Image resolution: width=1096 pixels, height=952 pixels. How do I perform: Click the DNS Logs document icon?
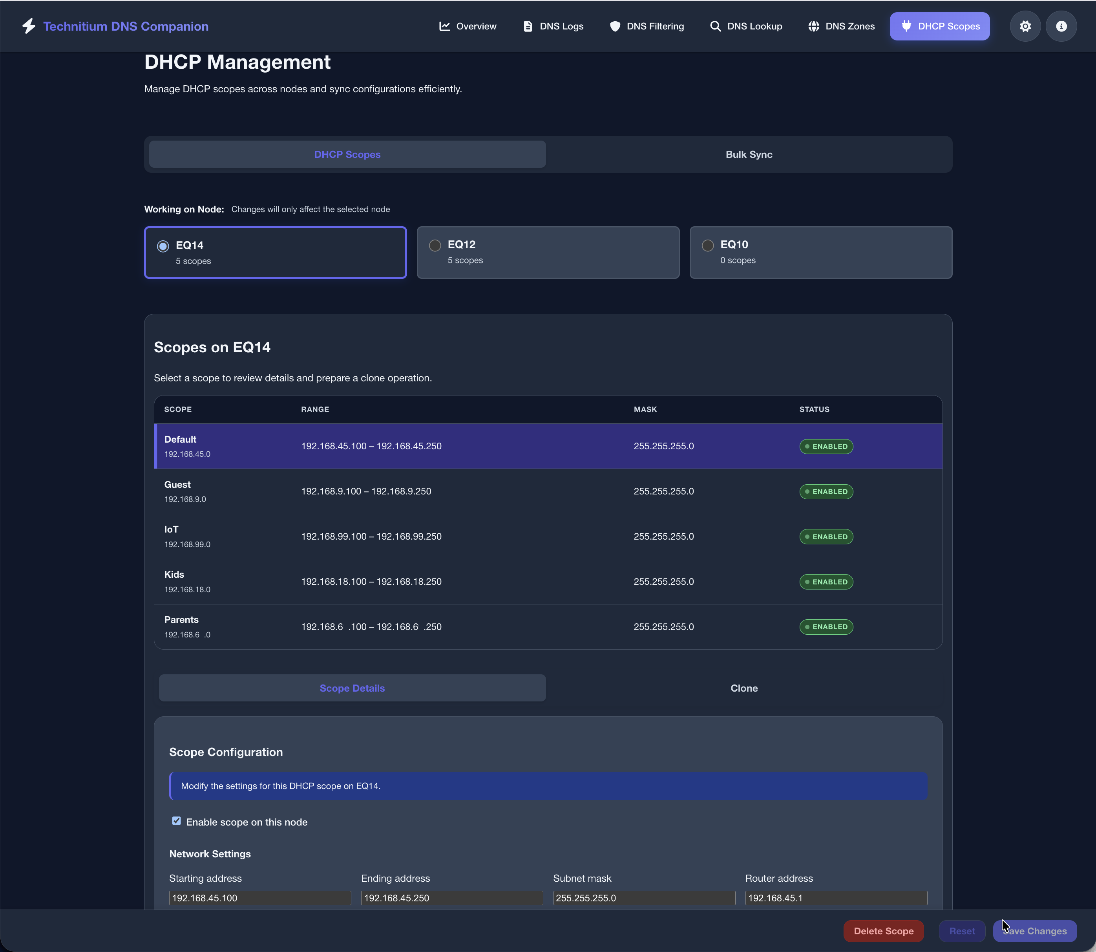click(528, 26)
